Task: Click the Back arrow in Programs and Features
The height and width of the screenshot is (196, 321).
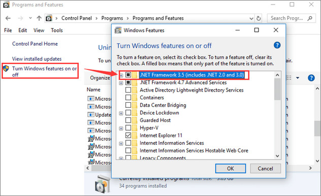Action: point(8,18)
